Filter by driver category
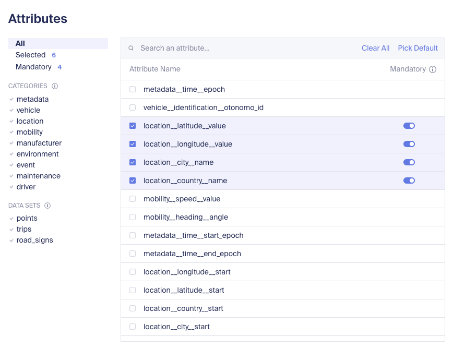453x349 pixels. pos(26,187)
